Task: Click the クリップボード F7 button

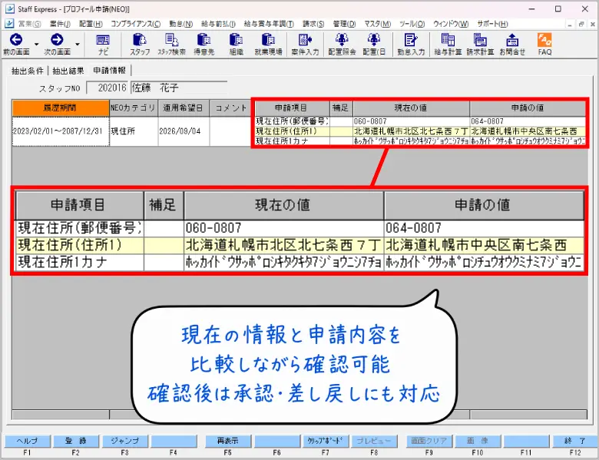Action: click(325, 441)
